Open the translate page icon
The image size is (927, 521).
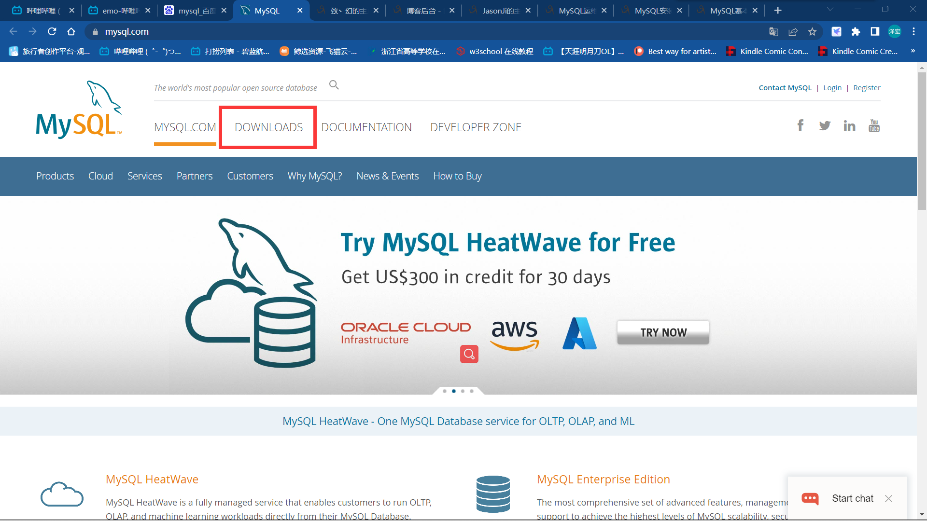[x=773, y=31]
